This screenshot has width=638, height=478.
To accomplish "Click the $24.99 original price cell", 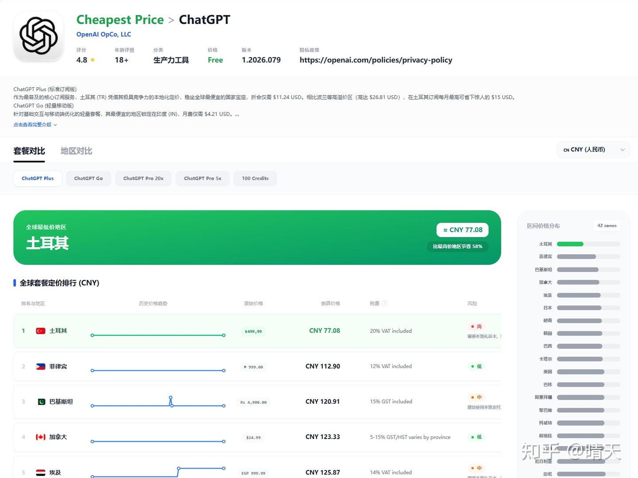I will pos(253,438).
